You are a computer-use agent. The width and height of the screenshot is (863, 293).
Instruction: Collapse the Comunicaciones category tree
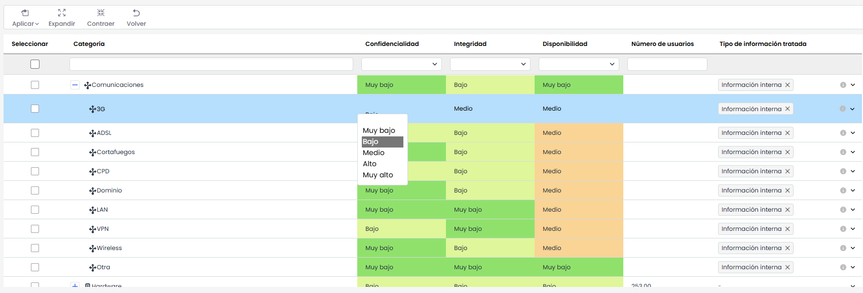pyautogui.click(x=75, y=85)
